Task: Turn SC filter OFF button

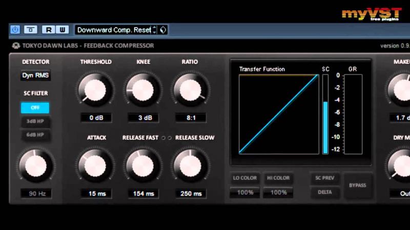Action: [x=35, y=107]
